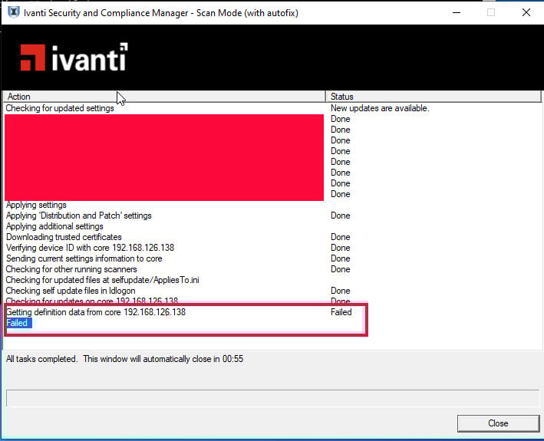Click the Status column header
This screenshot has height=441, width=544.
pos(433,97)
